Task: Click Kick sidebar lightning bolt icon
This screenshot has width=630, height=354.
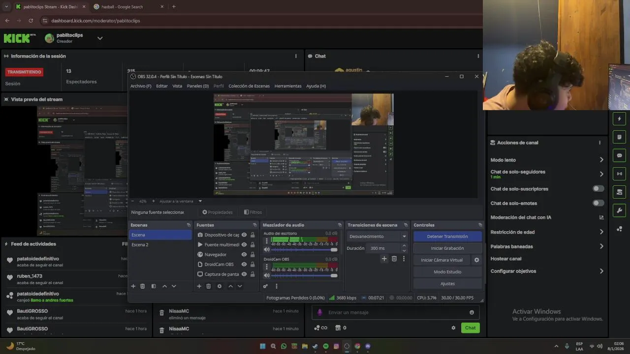Action: 620,118
